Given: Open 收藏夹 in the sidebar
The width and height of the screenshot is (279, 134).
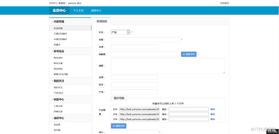Looking at the screenshot, I should (57, 44).
